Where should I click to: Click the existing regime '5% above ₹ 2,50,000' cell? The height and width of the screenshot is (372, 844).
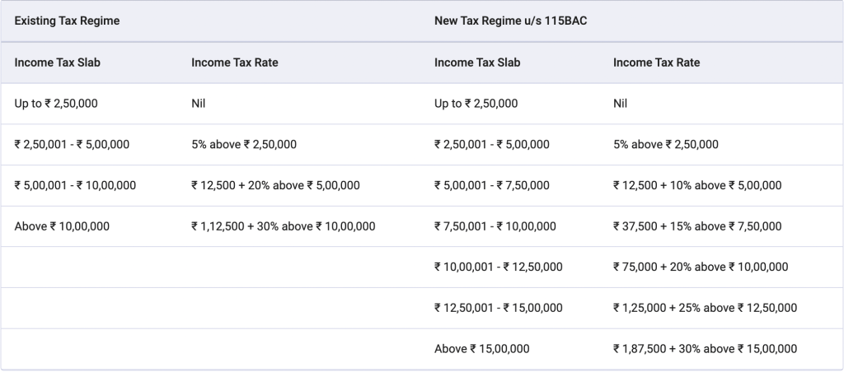pos(244,145)
